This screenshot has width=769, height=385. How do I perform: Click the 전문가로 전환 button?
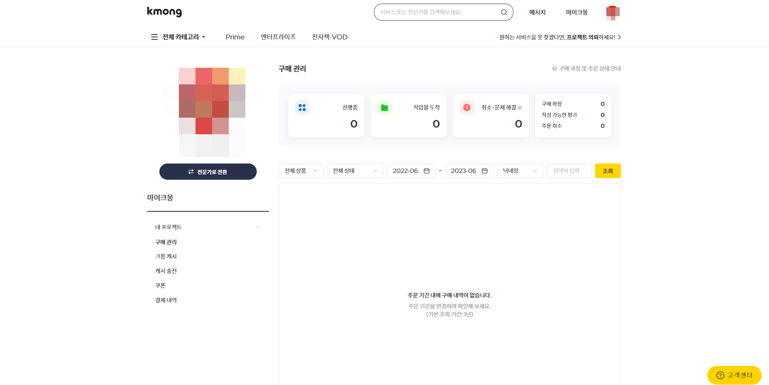tap(208, 171)
